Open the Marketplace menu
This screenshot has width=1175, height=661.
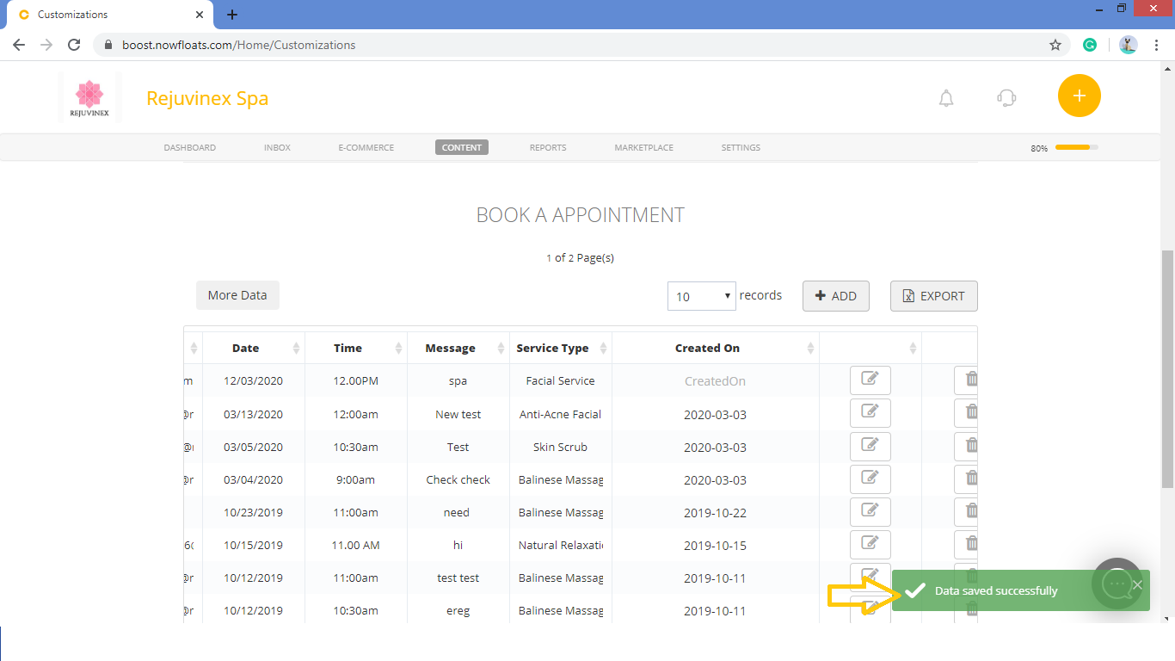pos(644,147)
